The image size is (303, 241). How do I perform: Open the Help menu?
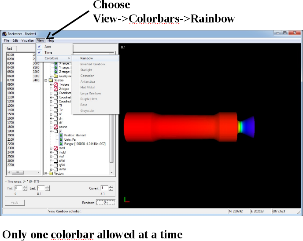click(x=51, y=40)
